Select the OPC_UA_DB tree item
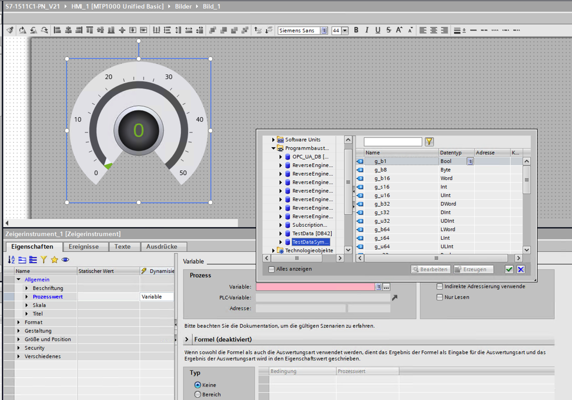 [310, 157]
